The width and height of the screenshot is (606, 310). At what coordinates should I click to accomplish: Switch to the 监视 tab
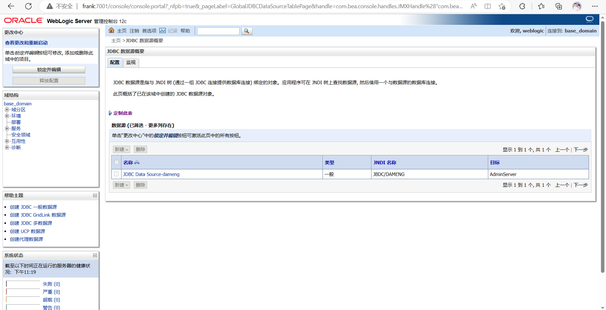tap(131, 62)
